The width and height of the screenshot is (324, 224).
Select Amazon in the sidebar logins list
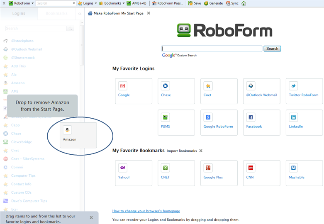(18, 83)
